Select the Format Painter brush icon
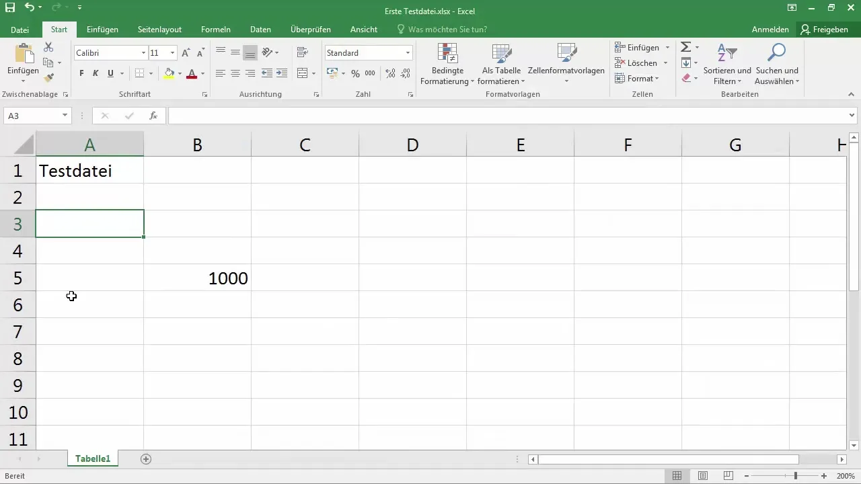The height and width of the screenshot is (484, 861). (x=48, y=78)
